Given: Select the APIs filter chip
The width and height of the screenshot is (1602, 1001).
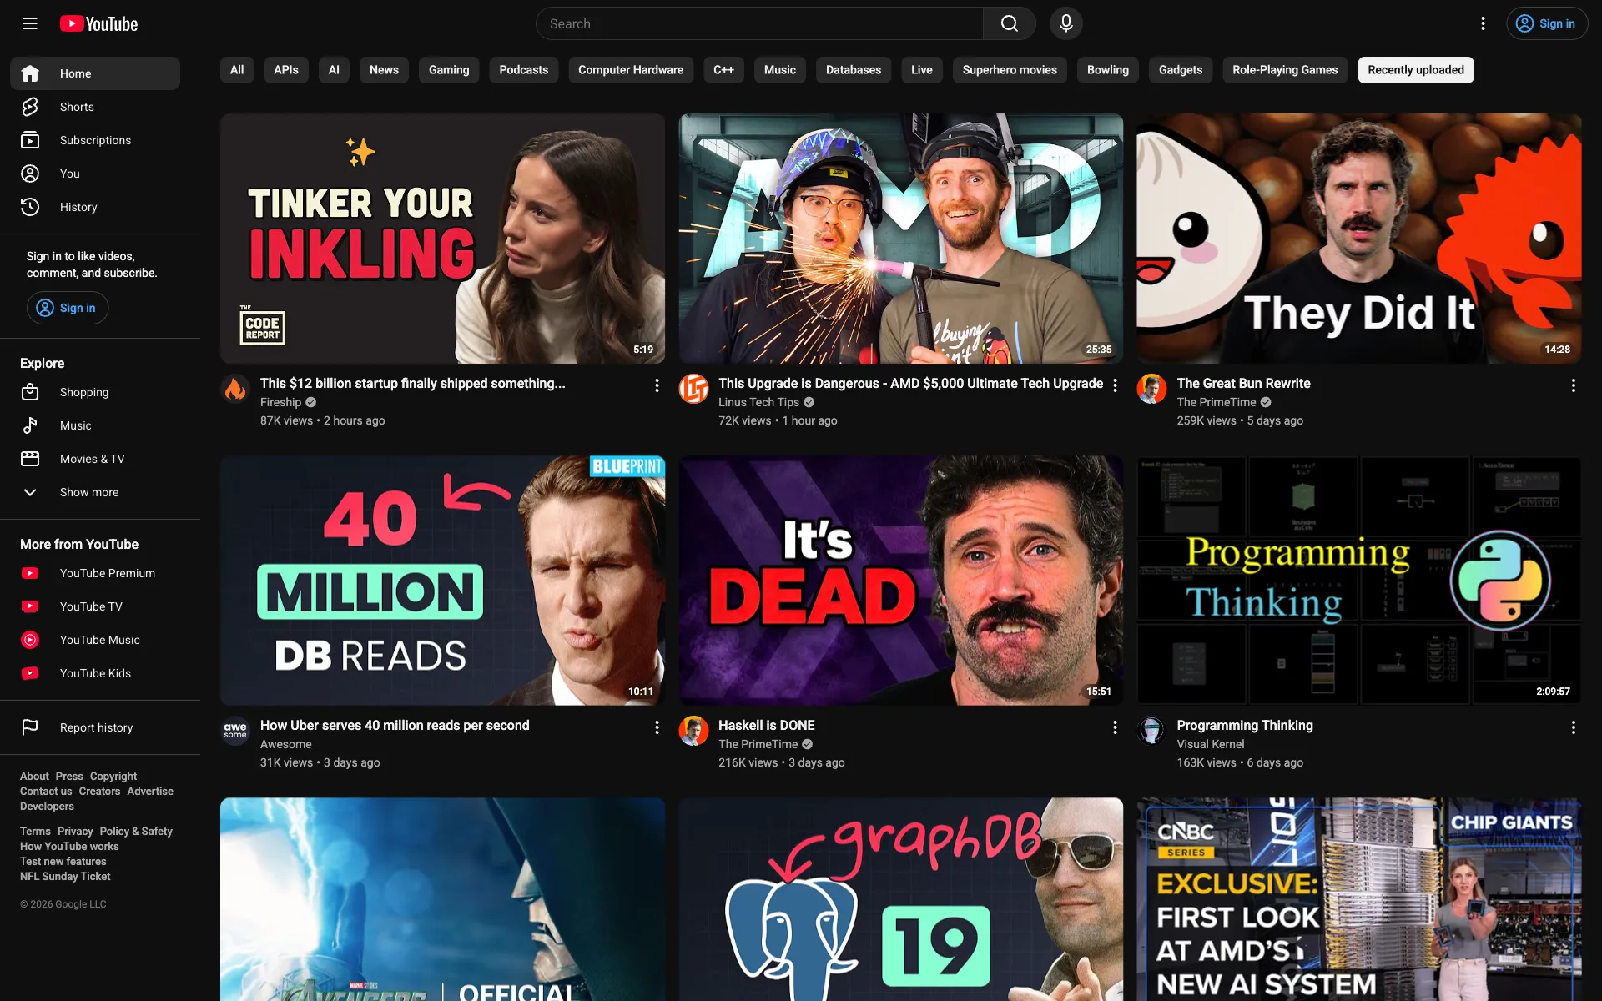Looking at the screenshot, I should (x=286, y=70).
